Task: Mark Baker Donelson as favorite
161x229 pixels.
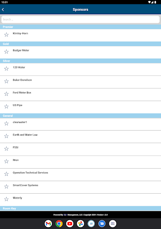Action: [6, 81]
